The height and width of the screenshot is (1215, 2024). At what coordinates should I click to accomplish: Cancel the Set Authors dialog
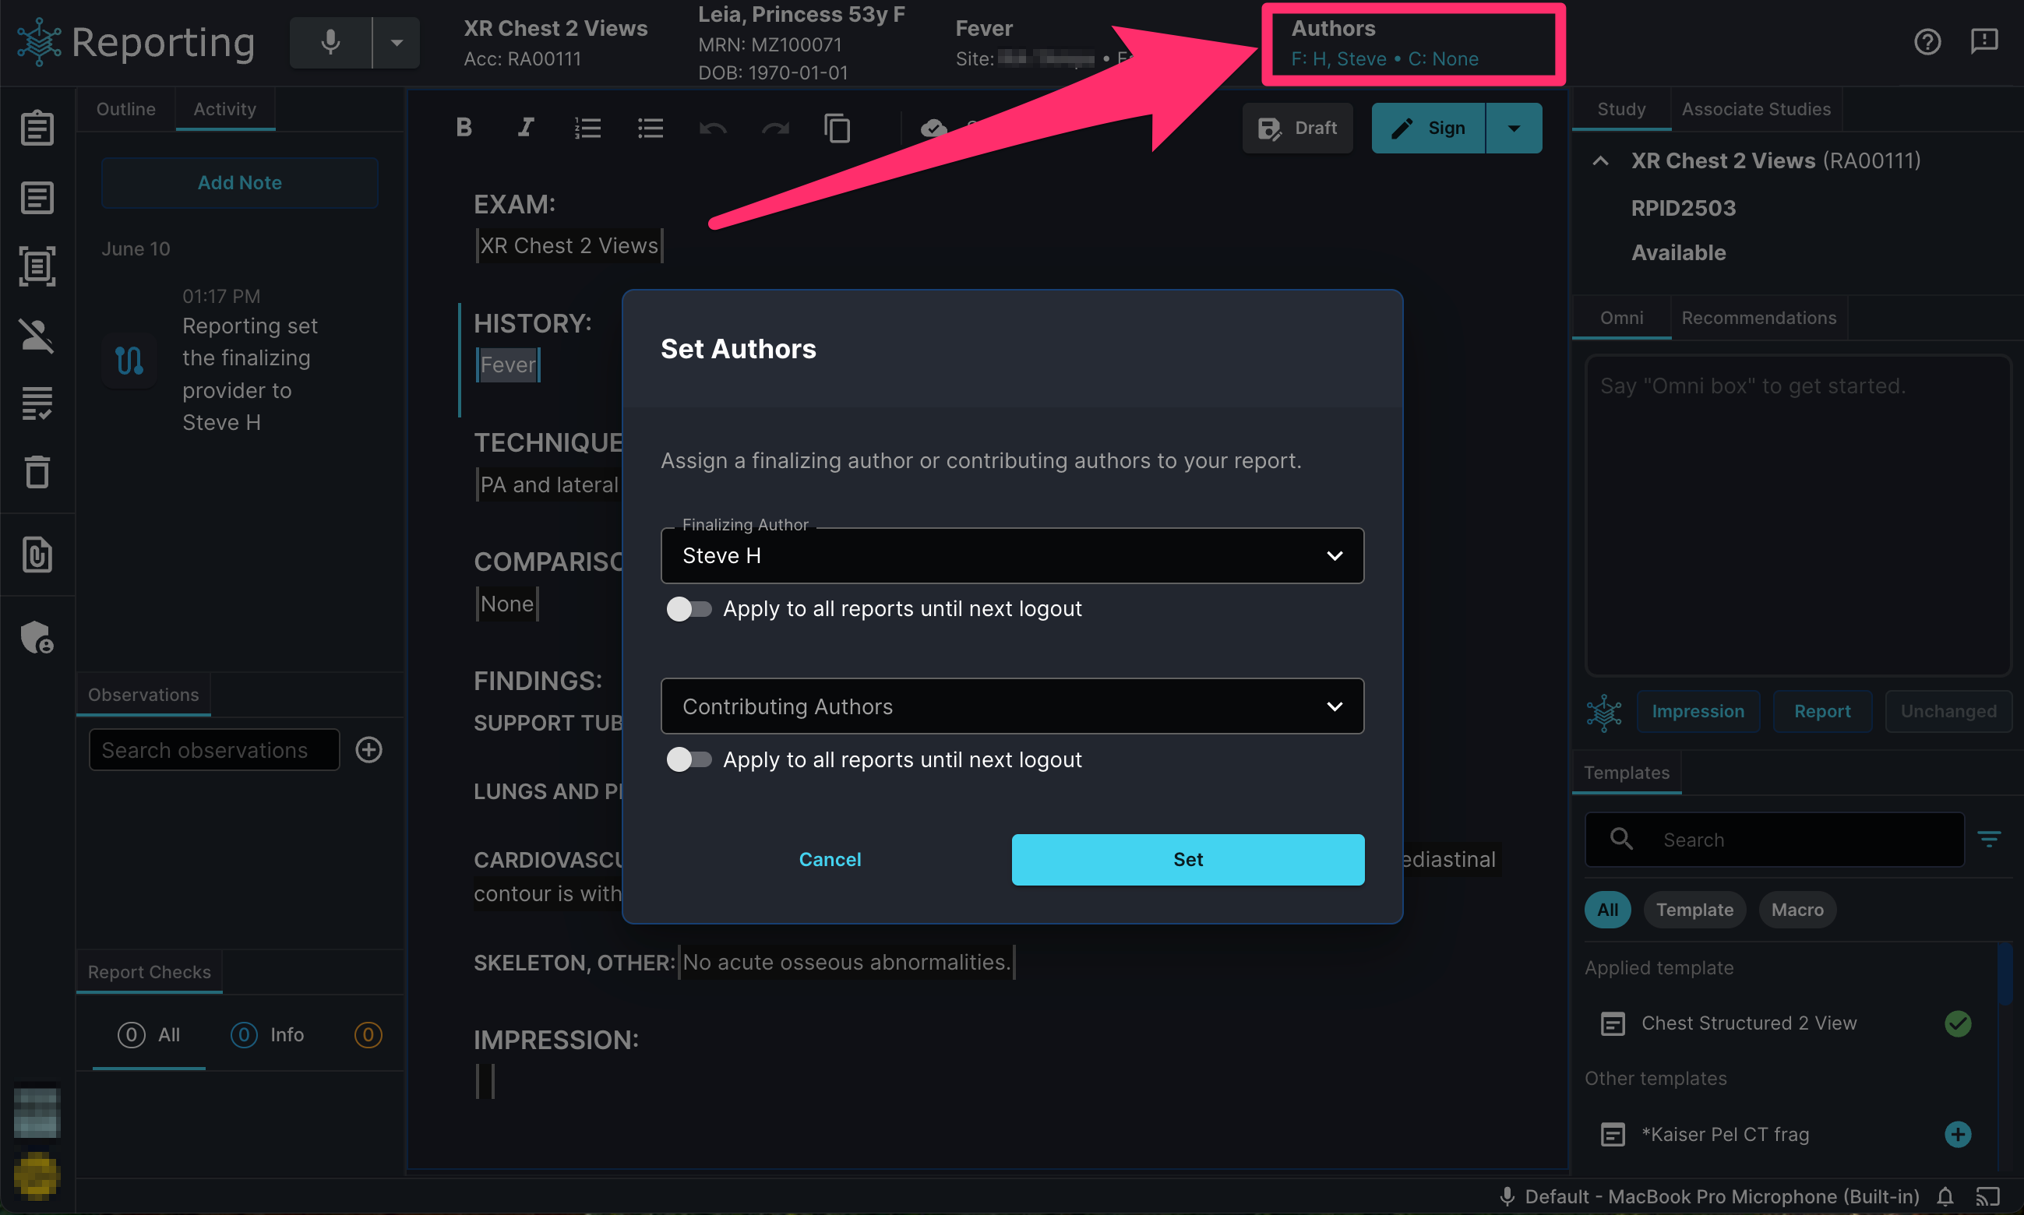(x=830, y=860)
